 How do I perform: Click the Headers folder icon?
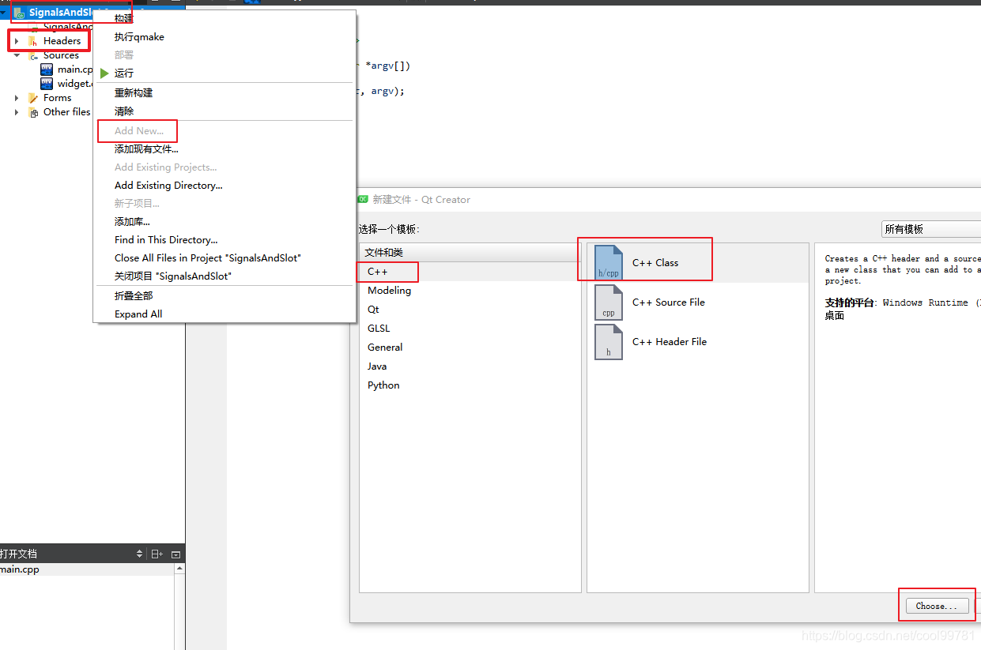pos(33,41)
